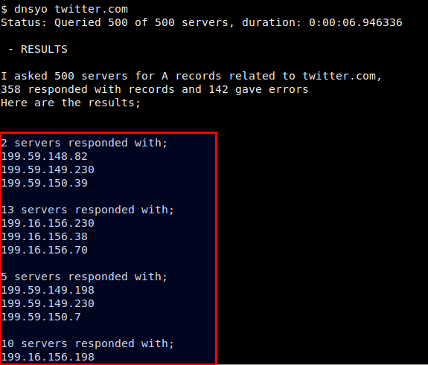
Task: Select IP address 199.59.150.39
Action: click(44, 183)
